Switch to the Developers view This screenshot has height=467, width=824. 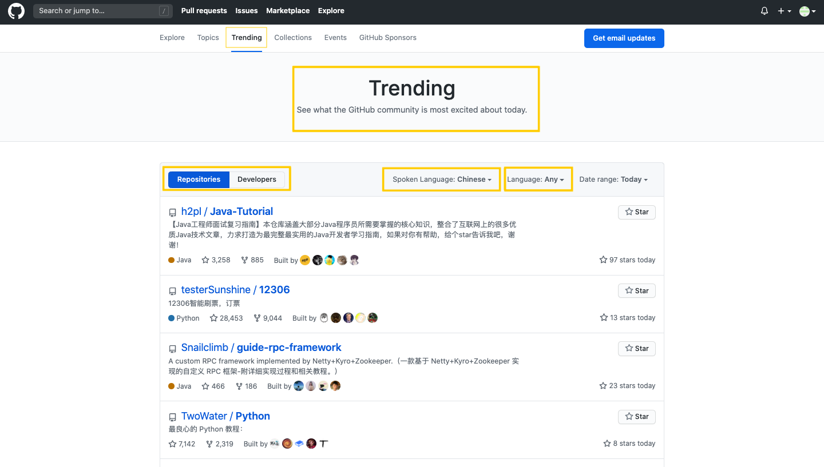pyautogui.click(x=256, y=179)
